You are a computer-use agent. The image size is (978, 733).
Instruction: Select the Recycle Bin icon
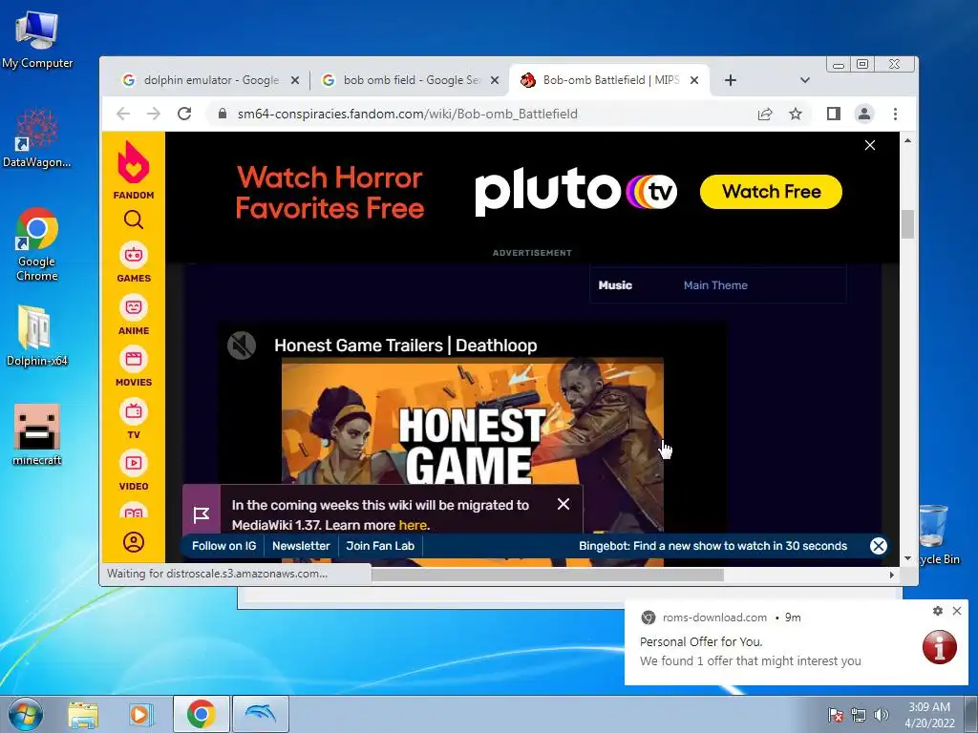click(936, 534)
